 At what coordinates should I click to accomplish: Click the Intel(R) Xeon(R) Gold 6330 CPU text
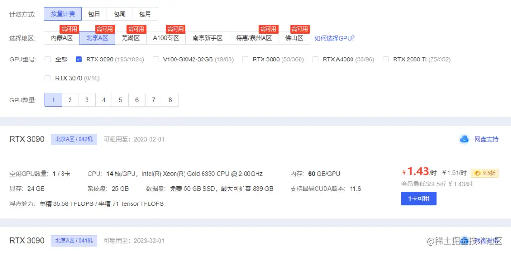(202, 174)
